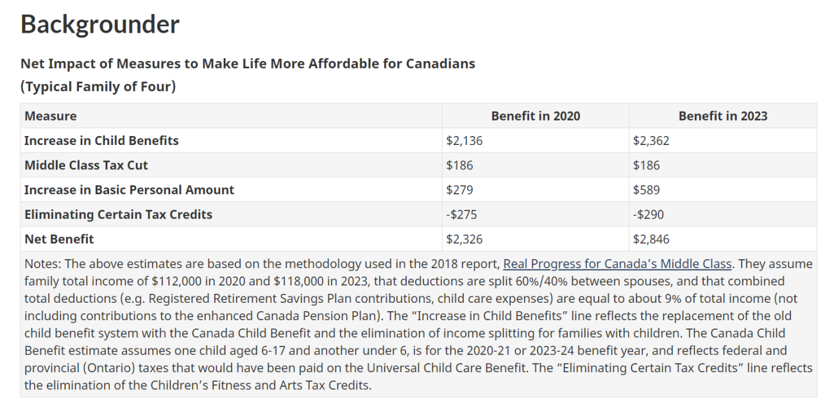The image size is (834, 417).
Task: Click the Eliminating Certain Tax Credits row label
Action: 118,214
